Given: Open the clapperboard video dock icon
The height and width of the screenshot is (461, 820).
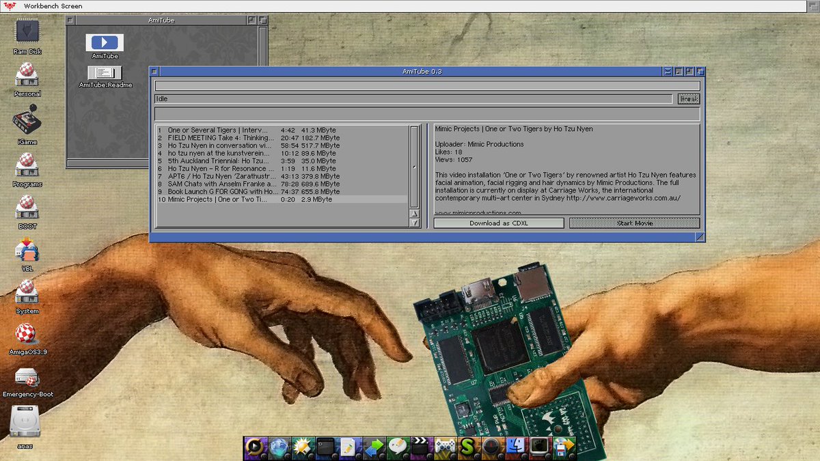Looking at the screenshot, I should click(422, 447).
